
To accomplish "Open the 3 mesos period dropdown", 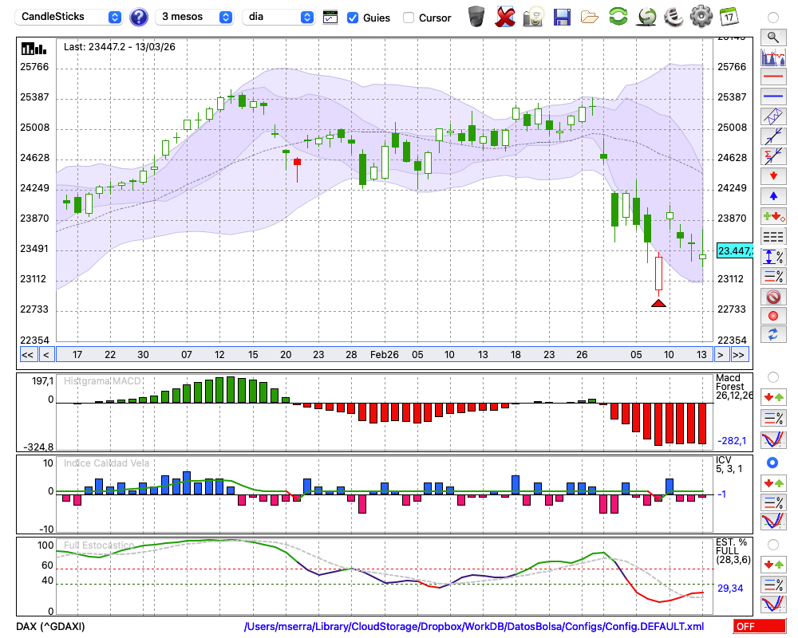I will pyautogui.click(x=196, y=17).
